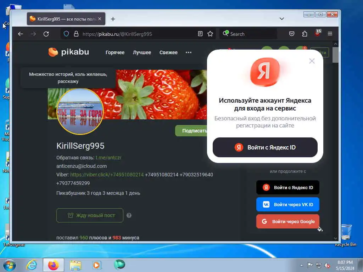This screenshot has width=363, height=272.
Task: Click the green Подписаться button
Action: coord(191,131)
